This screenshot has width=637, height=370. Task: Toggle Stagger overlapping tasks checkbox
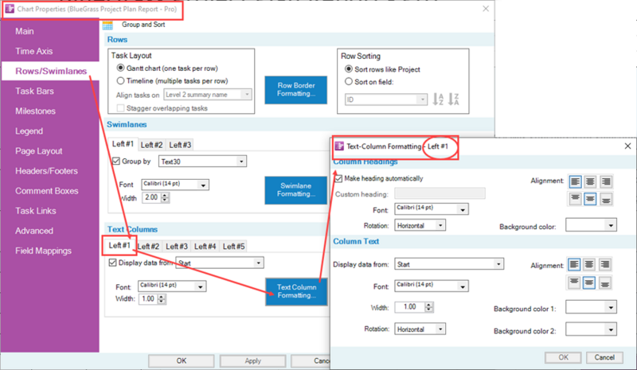tap(120, 108)
